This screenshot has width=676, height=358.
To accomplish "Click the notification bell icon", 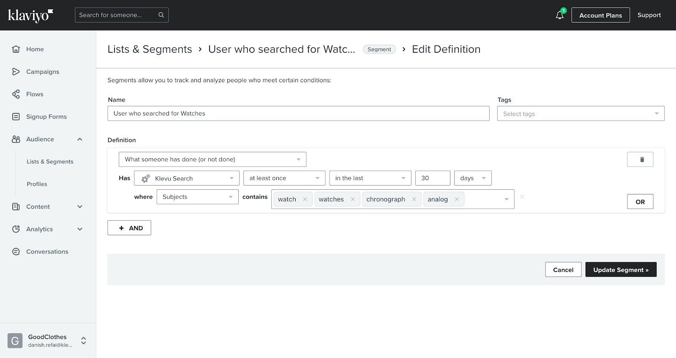I will click(x=559, y=15).
